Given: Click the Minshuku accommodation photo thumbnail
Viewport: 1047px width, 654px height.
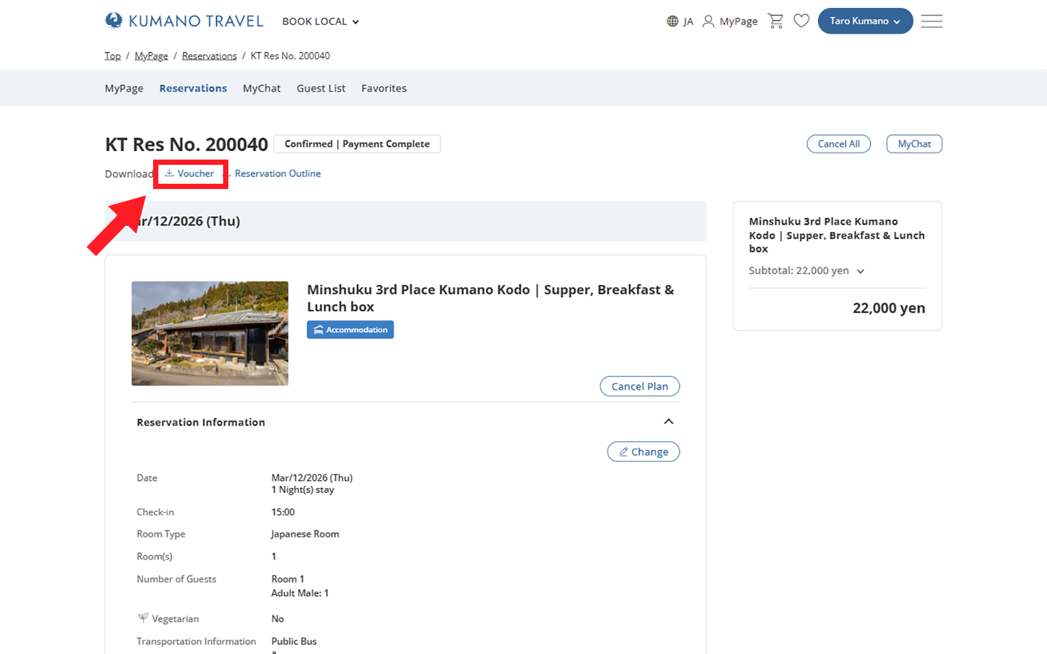Looking at the screenshot, I should 209,334.
